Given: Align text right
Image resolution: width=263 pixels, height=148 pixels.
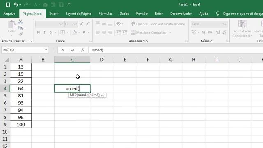Looking at the screenshot, I should point(110,32).
